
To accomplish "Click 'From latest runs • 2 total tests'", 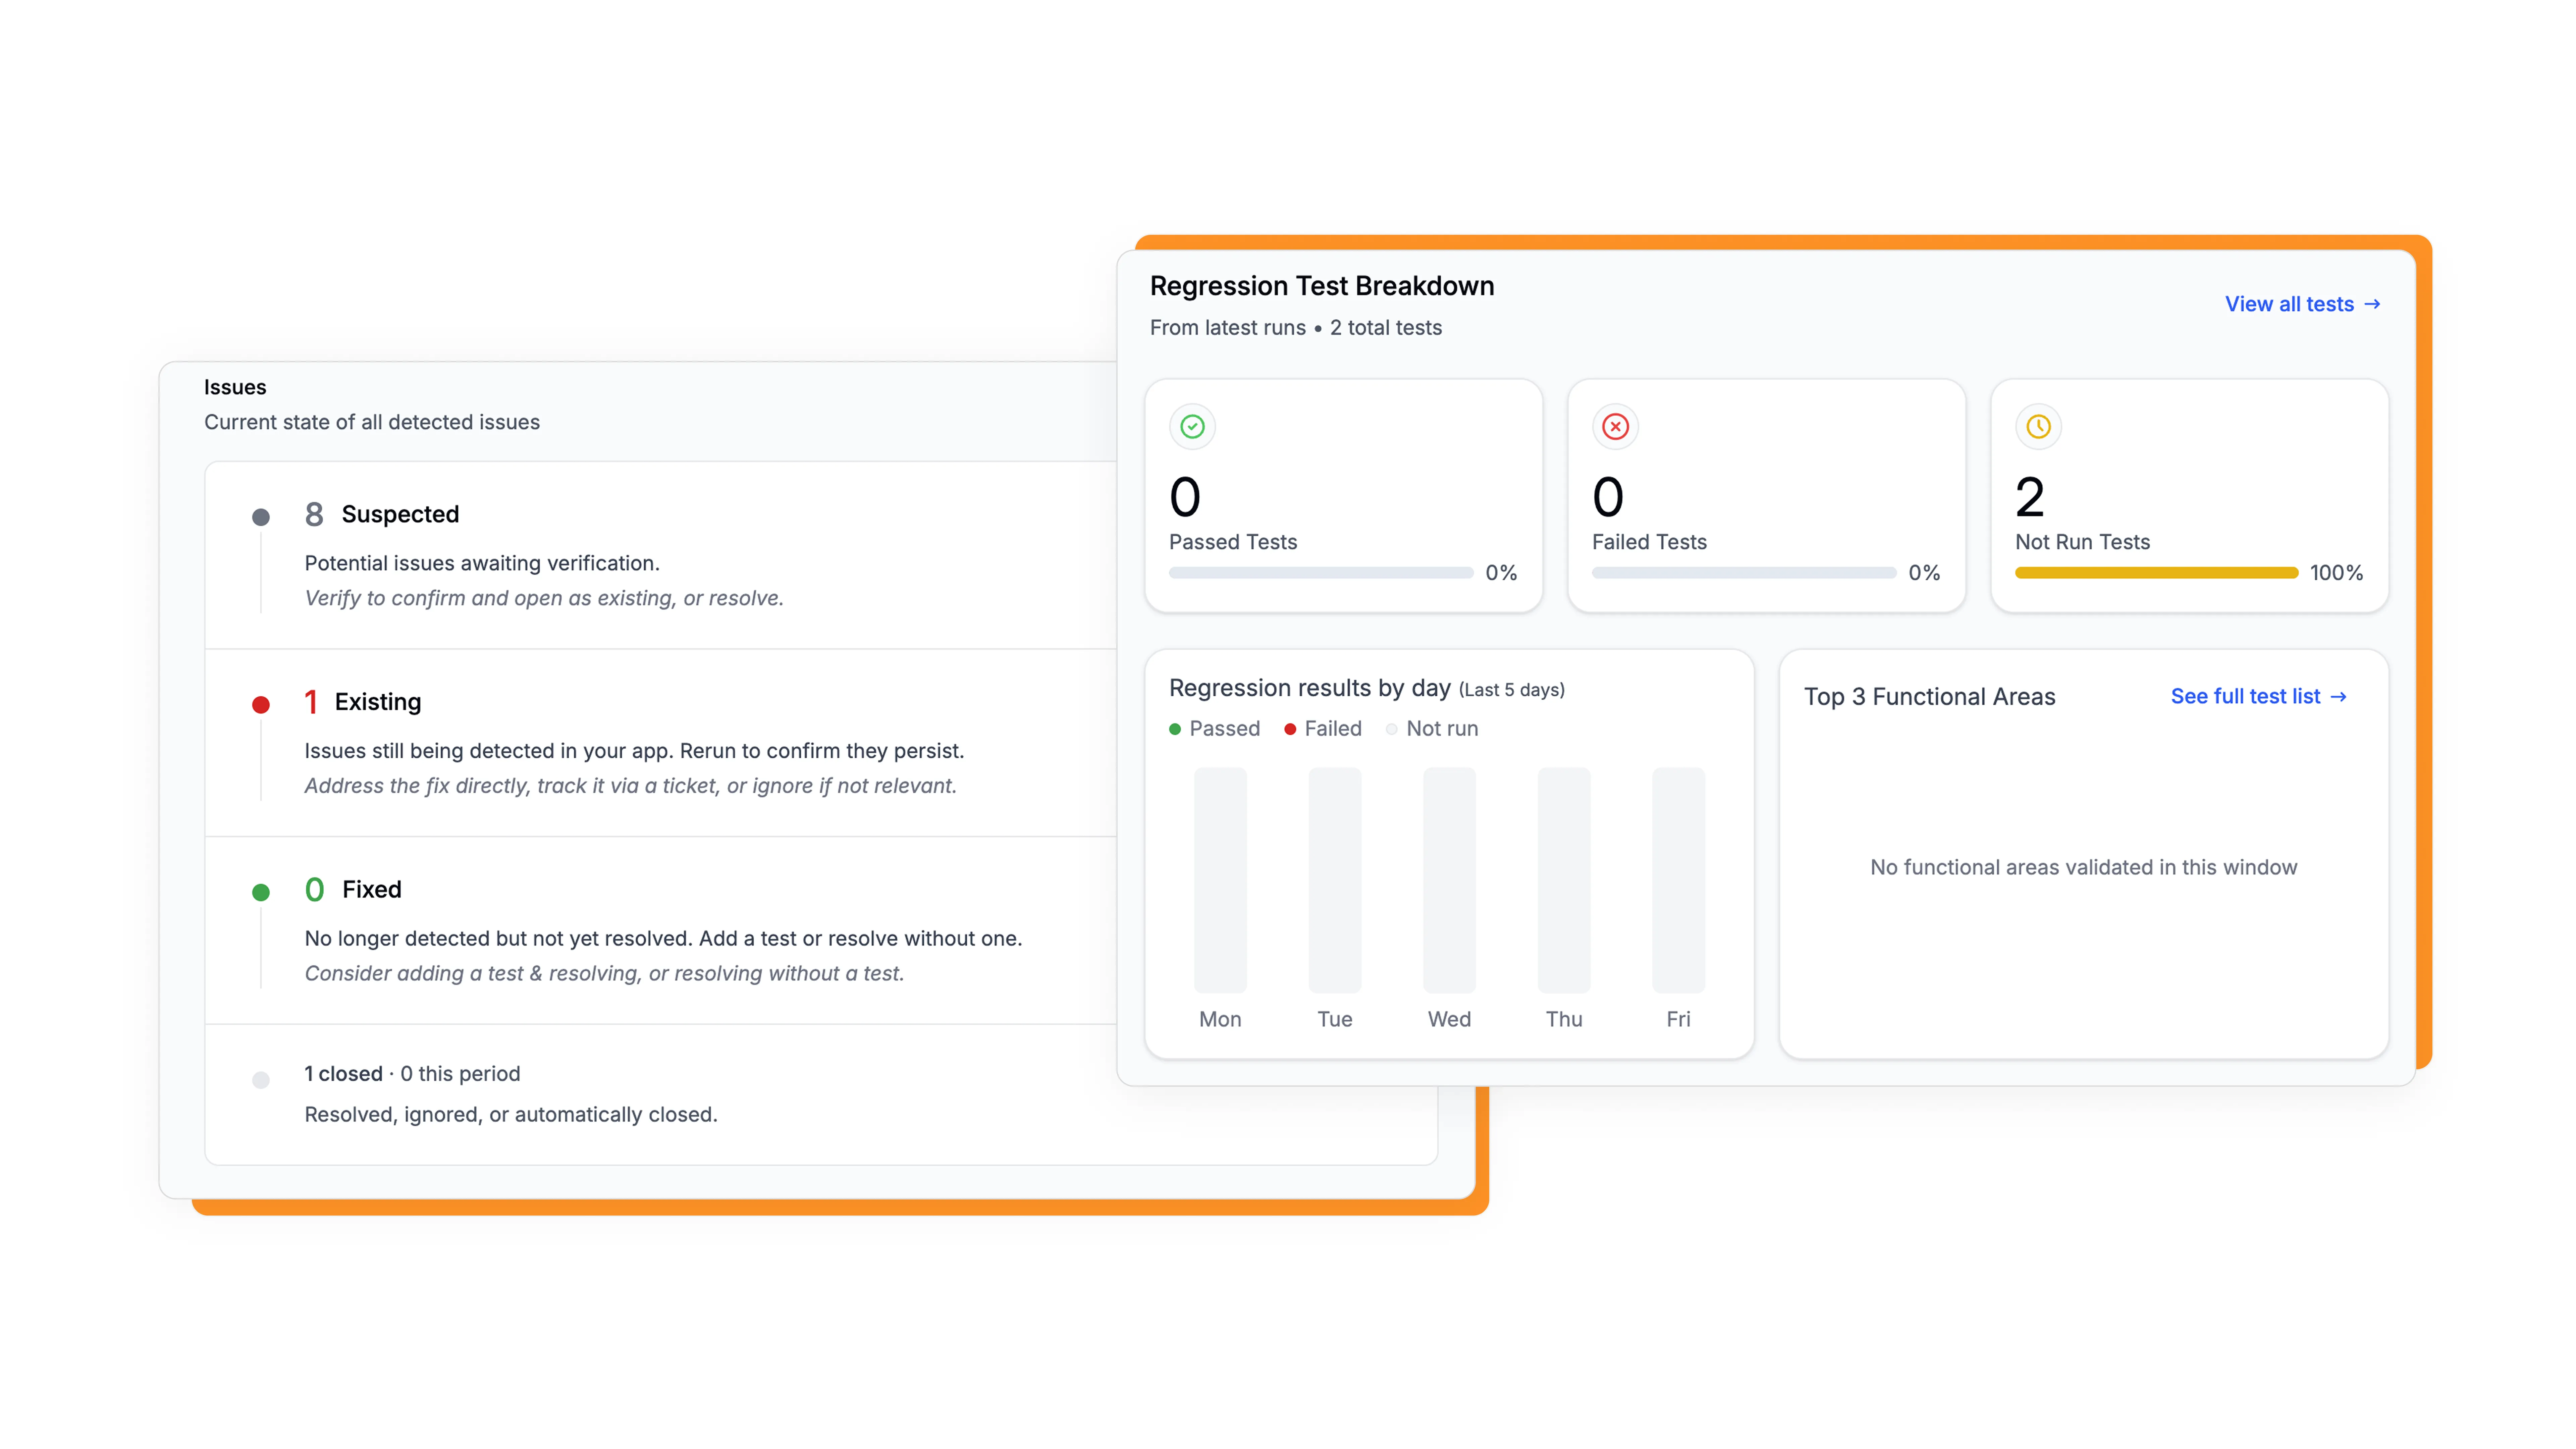I will [1296, 328].
